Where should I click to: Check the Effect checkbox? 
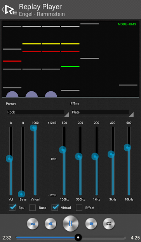79,208
